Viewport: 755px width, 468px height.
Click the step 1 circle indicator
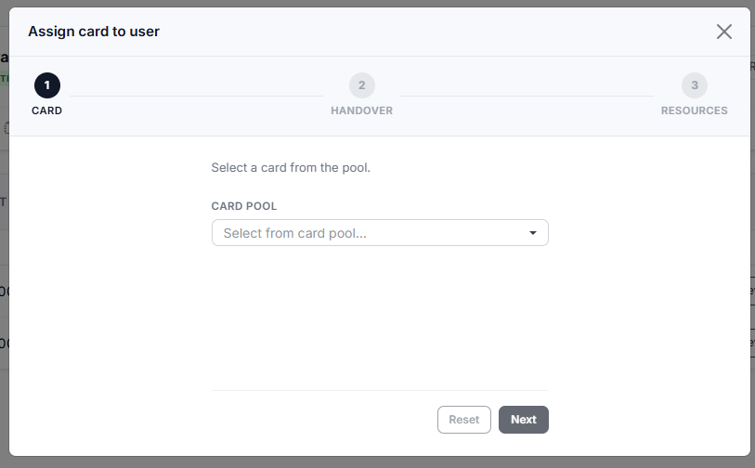pos(47,85)
